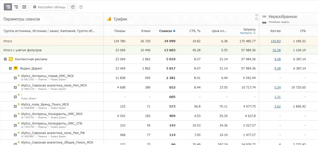Click the Сеансы sorted column header

(x=167, y=31)
